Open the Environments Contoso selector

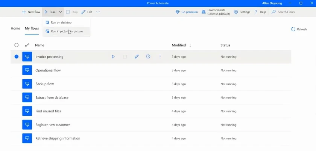[x=216, y=12]
